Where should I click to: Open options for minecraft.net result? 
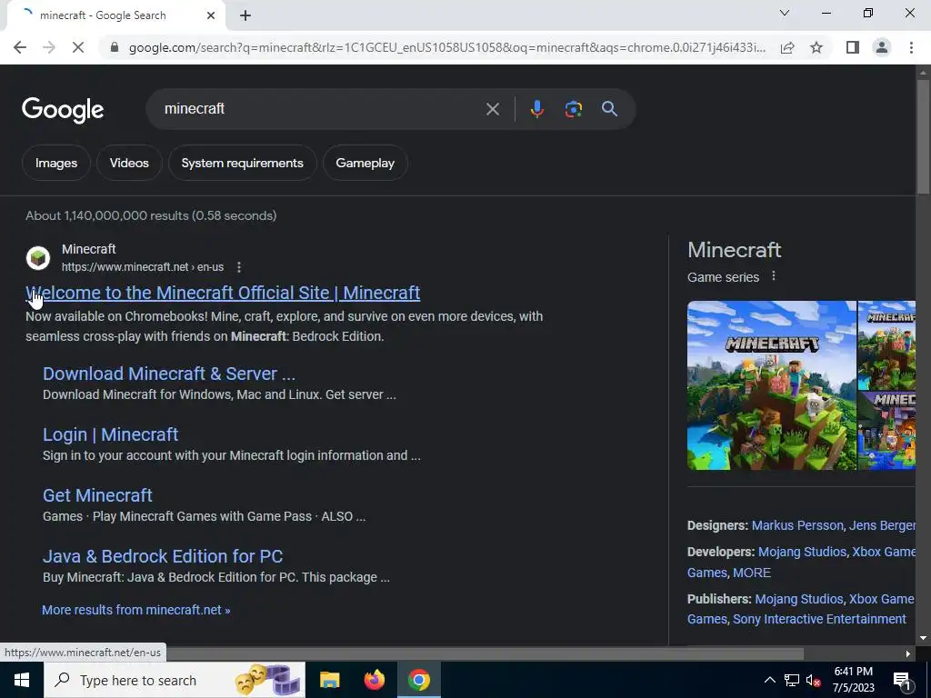pyautogui.click(x=239, y=267)
